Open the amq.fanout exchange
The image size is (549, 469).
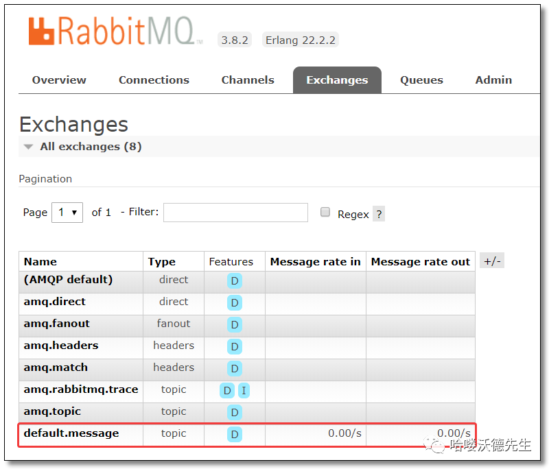(57, 324)
